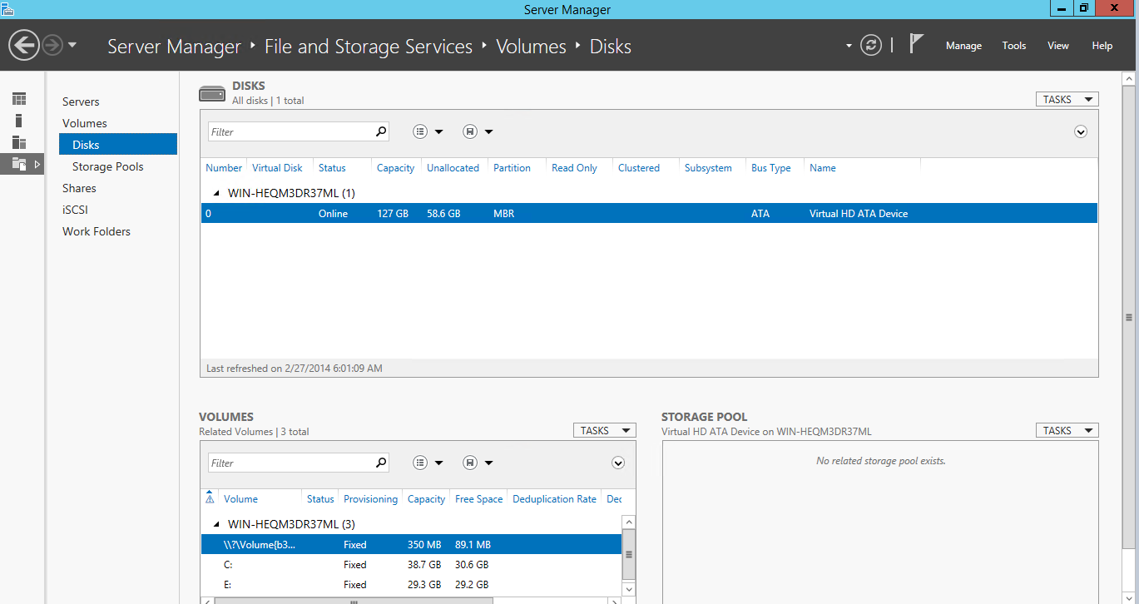Open the Help menu

1102,46
